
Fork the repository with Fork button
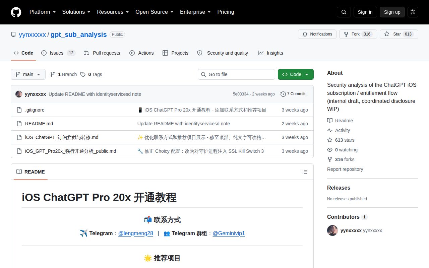click(358, 34)
